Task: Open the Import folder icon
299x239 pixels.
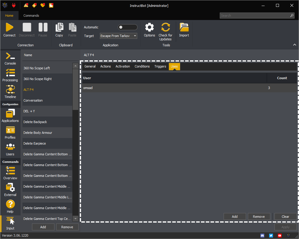Action: [184, 27]
